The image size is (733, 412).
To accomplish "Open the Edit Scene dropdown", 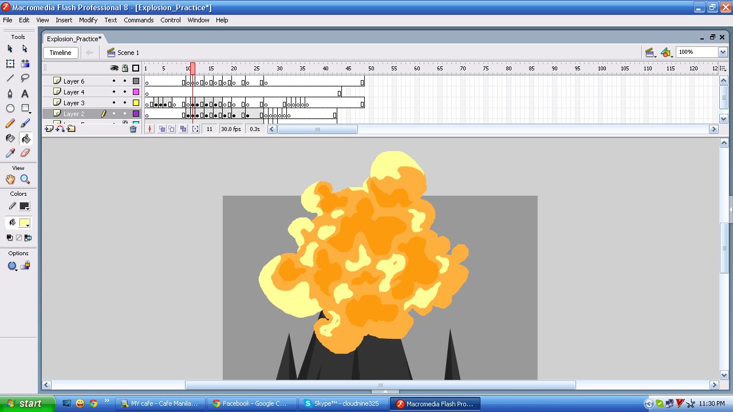I will click(651, 52).
